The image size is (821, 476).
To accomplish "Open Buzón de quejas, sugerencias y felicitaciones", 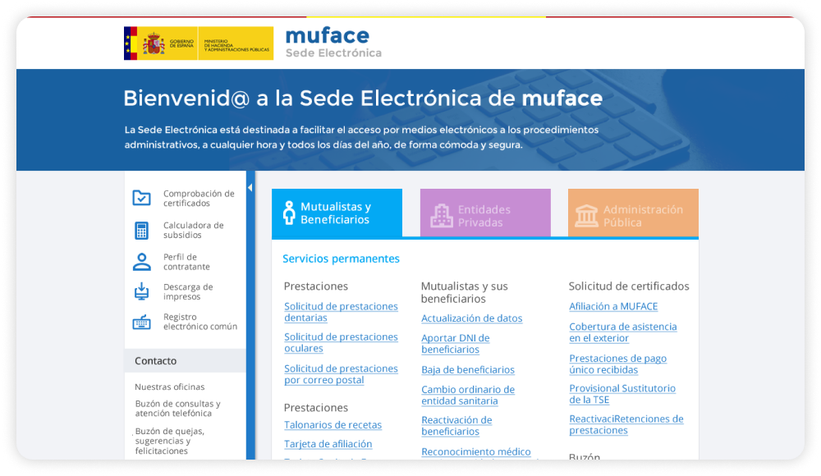I will (x=170, y=441).
